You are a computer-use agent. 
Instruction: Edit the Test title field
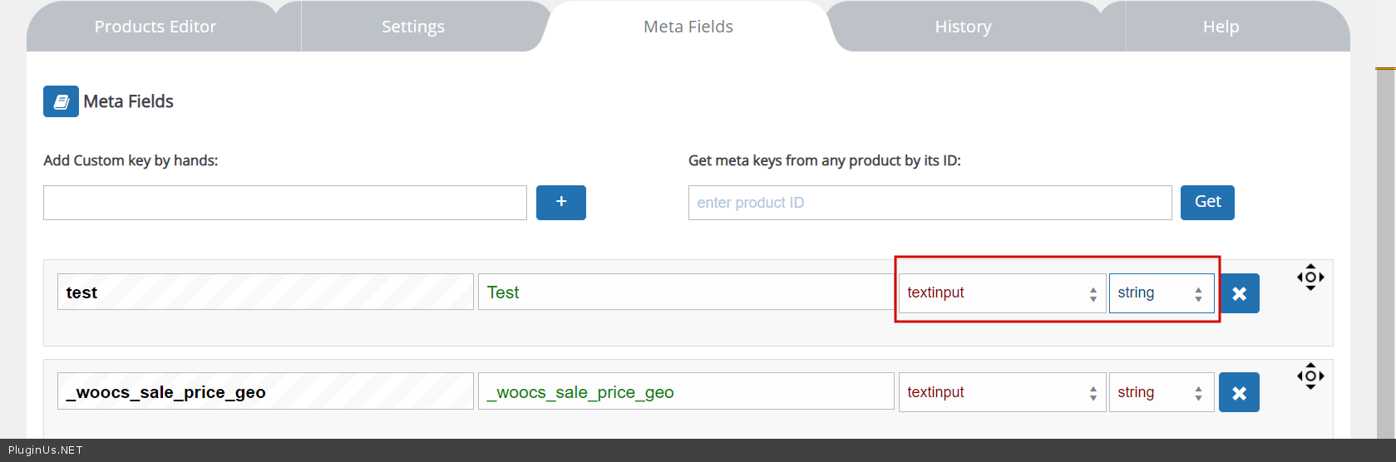[x=685, y=292]
